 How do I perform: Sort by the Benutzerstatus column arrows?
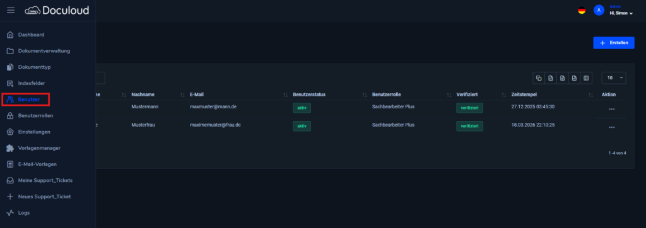365,95
